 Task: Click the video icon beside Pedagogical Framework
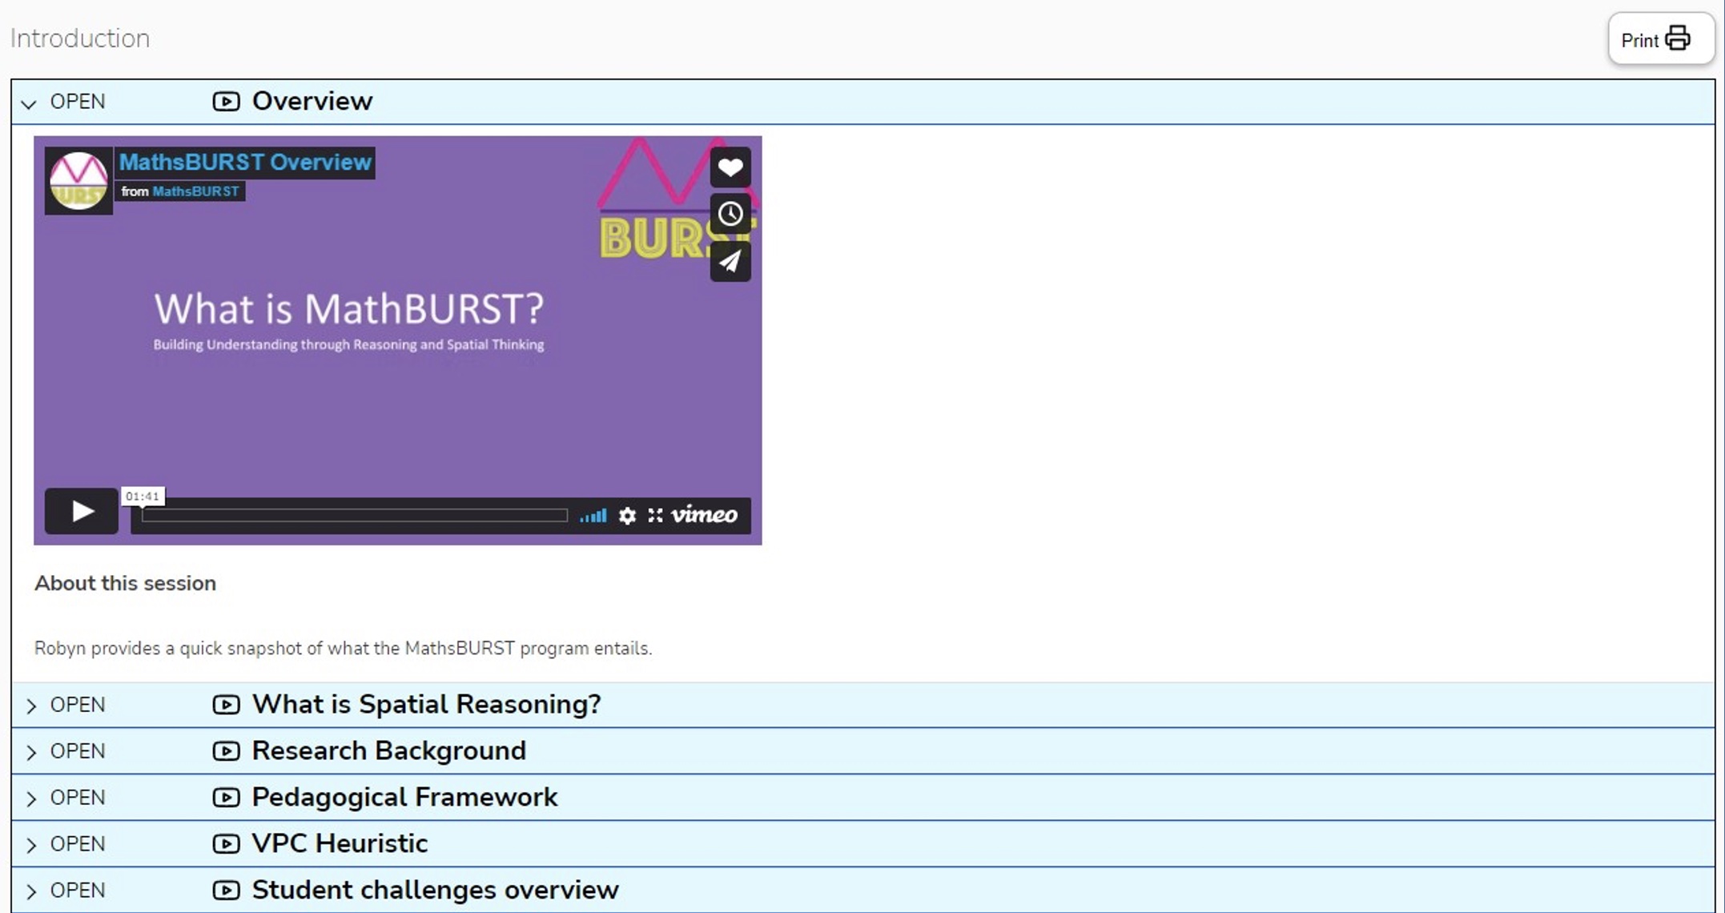click(x=226, y=798)
